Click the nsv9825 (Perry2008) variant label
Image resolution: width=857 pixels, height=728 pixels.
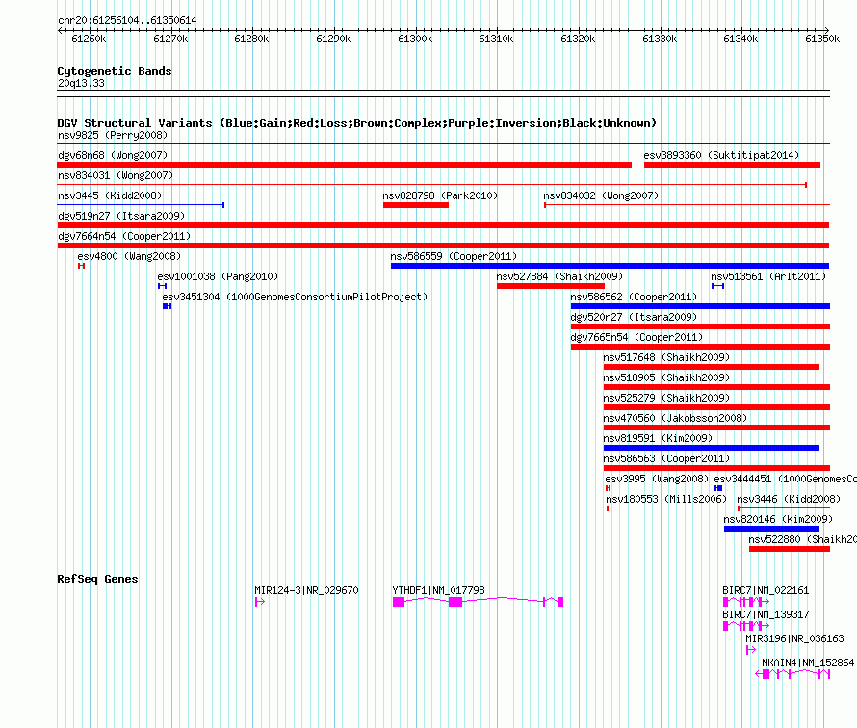(113, 135)
